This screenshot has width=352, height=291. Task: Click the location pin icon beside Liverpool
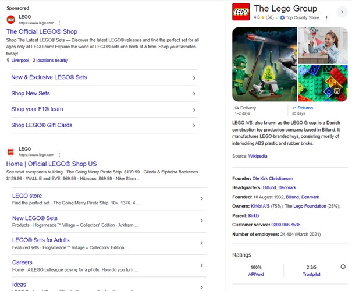8,60
